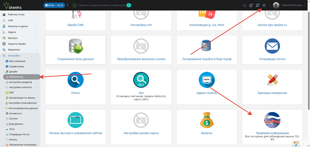Open Service tips dadata.ru link
This screenshot has height=147, width=310.
272,25
